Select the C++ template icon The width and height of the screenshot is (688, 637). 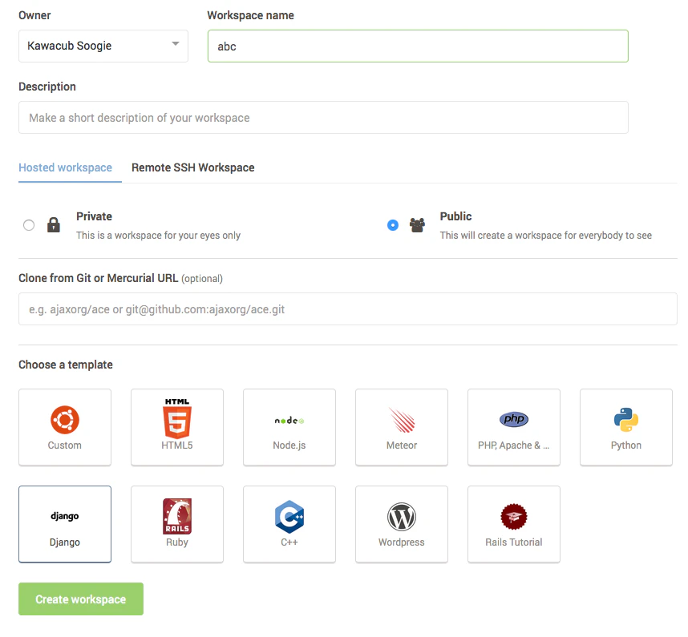[289, 517]
